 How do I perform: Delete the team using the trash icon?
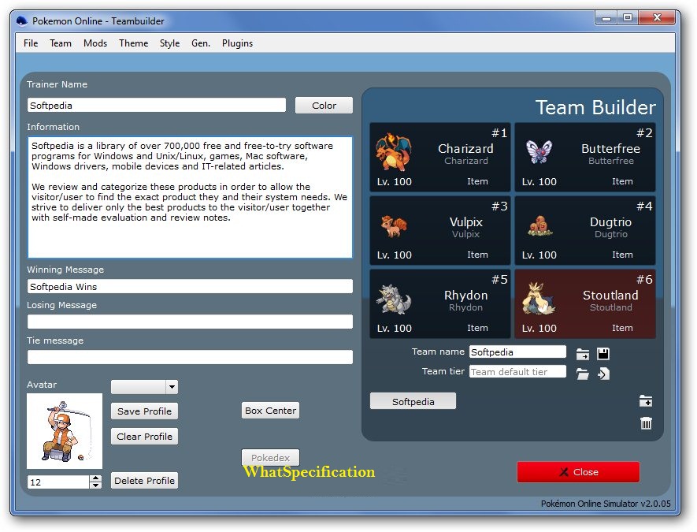[646, 424]
